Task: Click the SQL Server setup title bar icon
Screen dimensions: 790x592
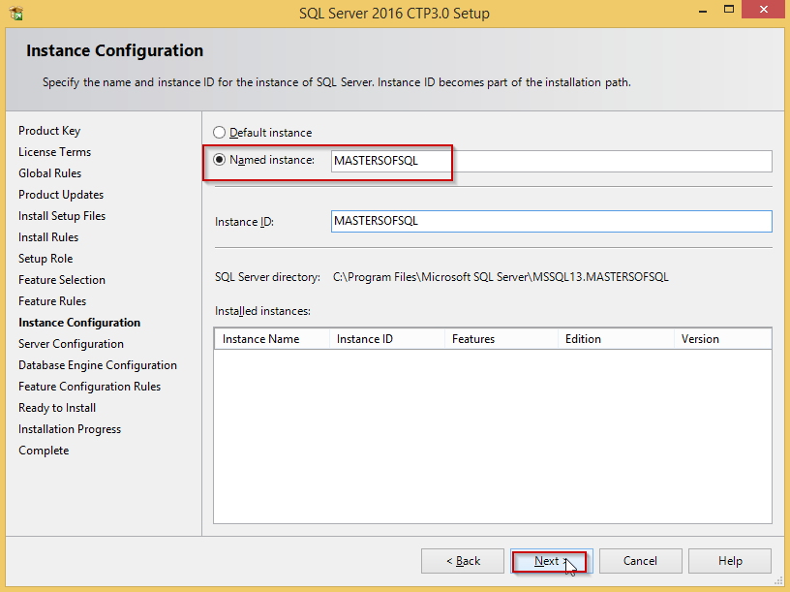Action: [15, 14]
